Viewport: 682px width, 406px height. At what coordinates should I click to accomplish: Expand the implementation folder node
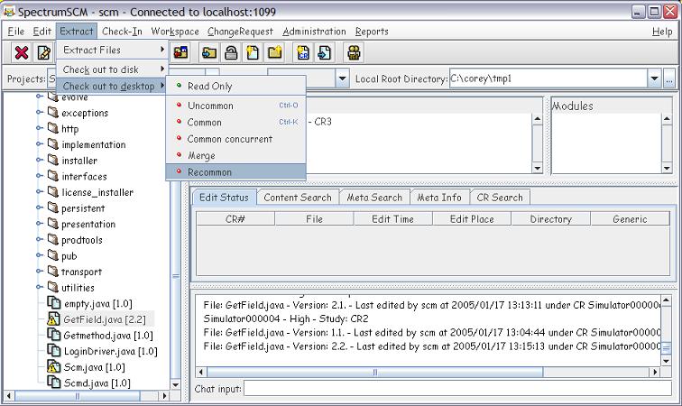40,144
